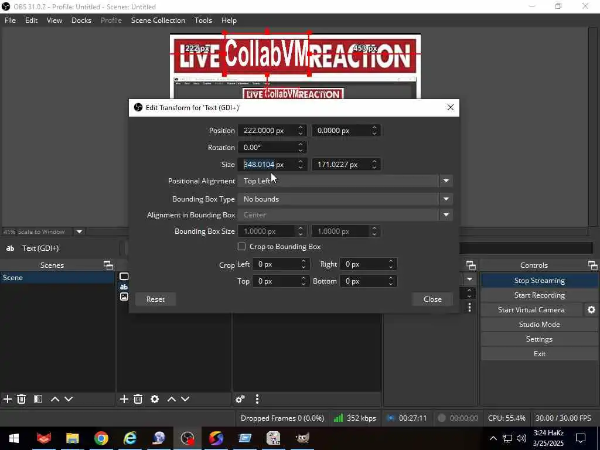Open scene filters icon in Scenes dock
The image size is (600, 450).
[x=38, y=399]
